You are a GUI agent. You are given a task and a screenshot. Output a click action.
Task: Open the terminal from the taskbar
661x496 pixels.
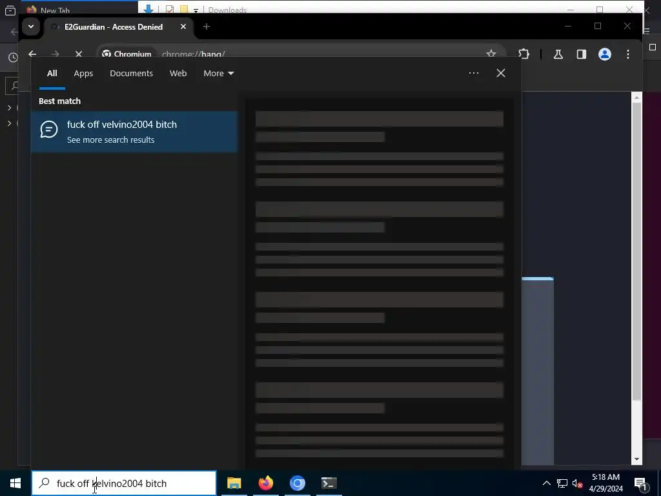(x=329, y=483)
